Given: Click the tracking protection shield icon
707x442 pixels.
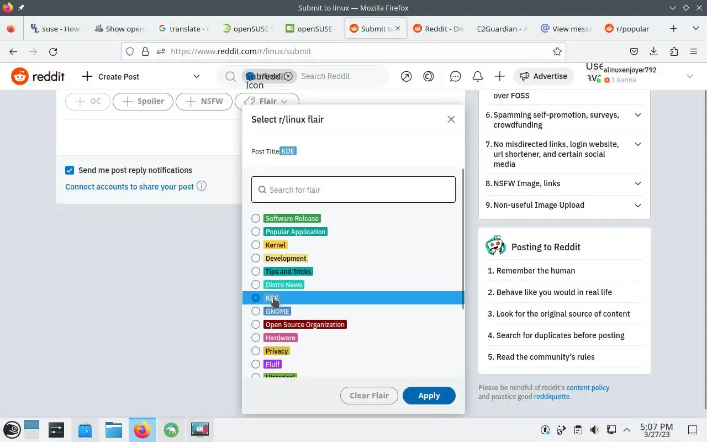Looking at the screenshot, I should click(x=130, y=51).
